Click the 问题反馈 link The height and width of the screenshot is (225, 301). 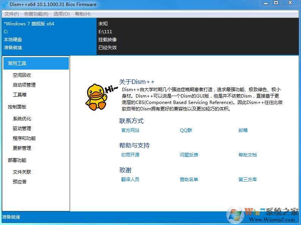(189, 155)
